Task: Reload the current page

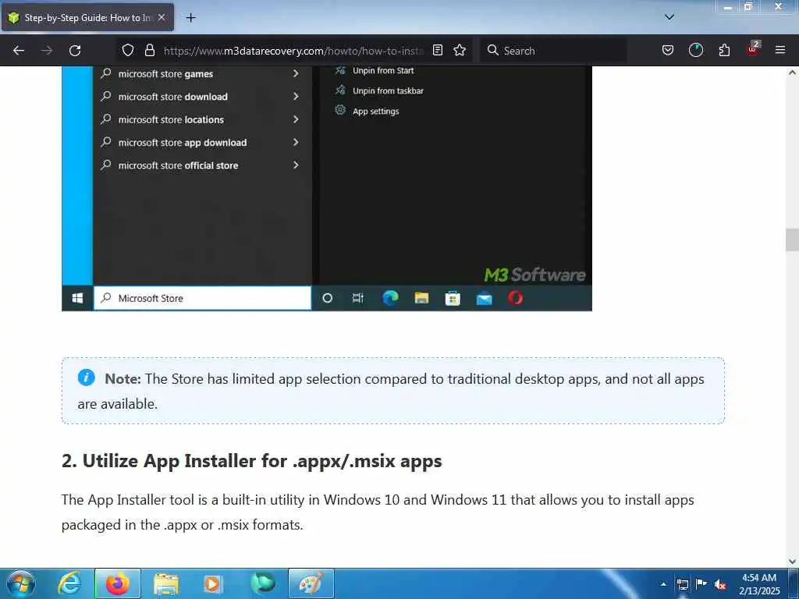Action: 75,51
